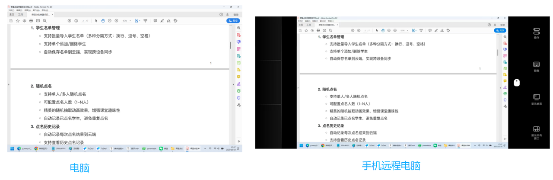Open WeChat icon on 电脑 taskbar
The width and height of the screenshot is (553, 180).
pyautogui.click(x=161, y=148)
